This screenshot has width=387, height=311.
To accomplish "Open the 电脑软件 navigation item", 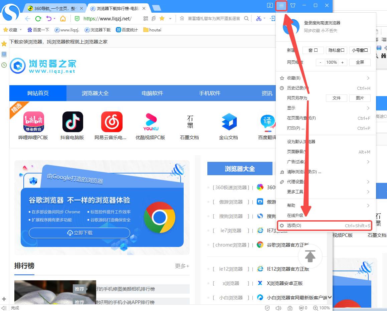I will pyautogui.click(x=152, y=93).
